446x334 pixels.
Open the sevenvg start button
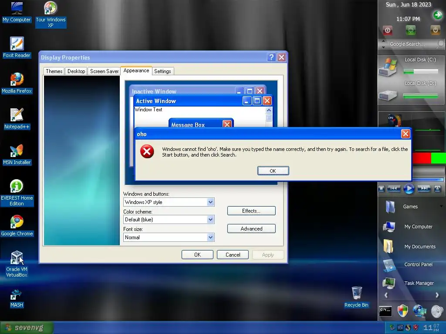pyautogui.click(x=27, y=328)
